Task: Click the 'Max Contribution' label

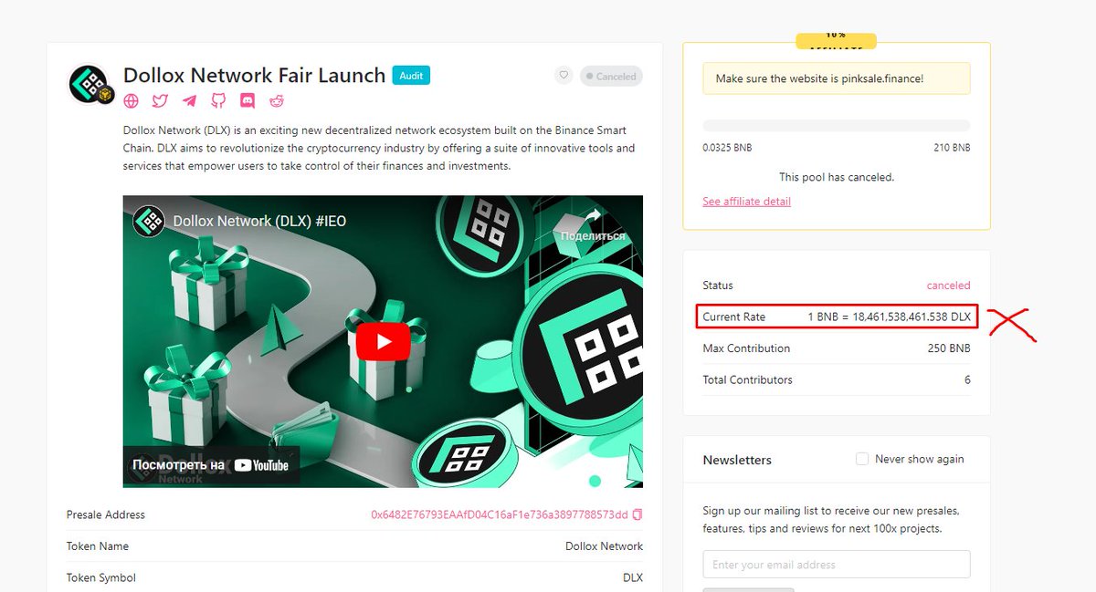Action: tap(746, 348)
